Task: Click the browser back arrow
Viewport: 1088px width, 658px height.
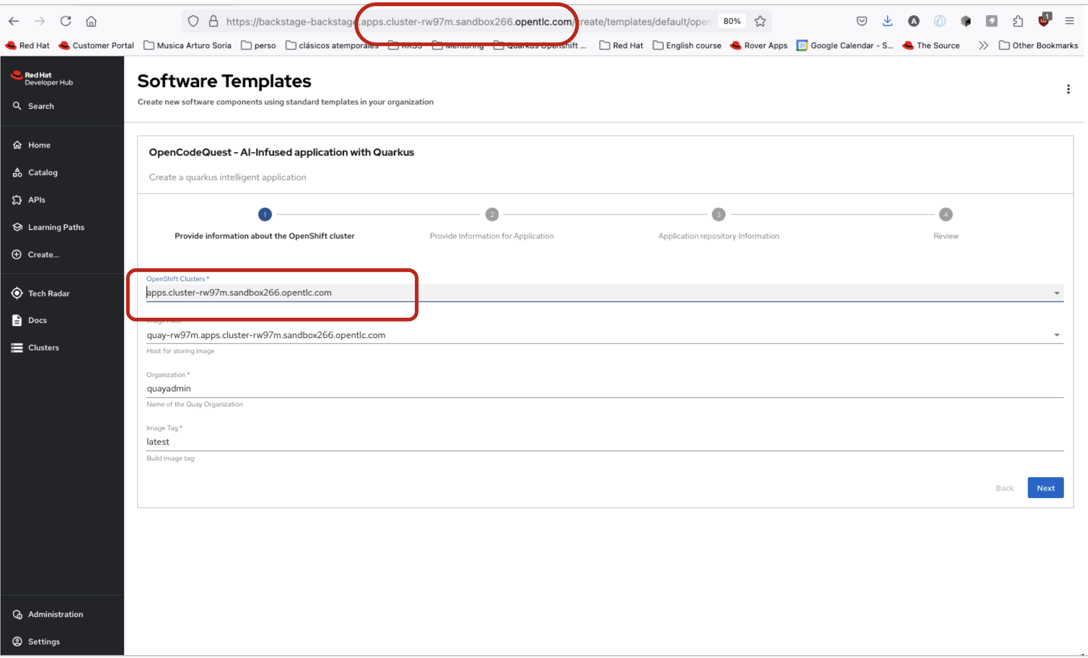Action: tap(14, 21)
